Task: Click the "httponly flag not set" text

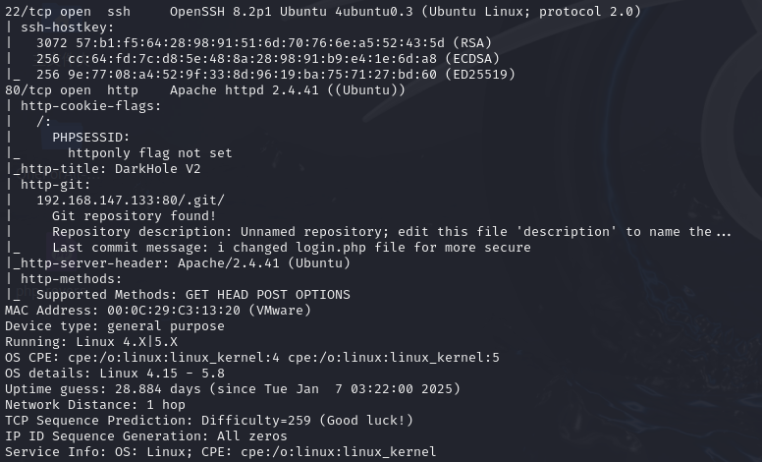Action: coord(149,152)
